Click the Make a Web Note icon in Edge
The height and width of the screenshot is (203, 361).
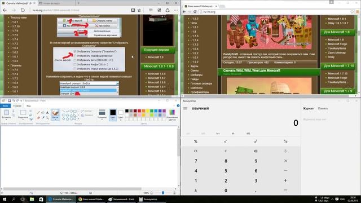(159, 10)
